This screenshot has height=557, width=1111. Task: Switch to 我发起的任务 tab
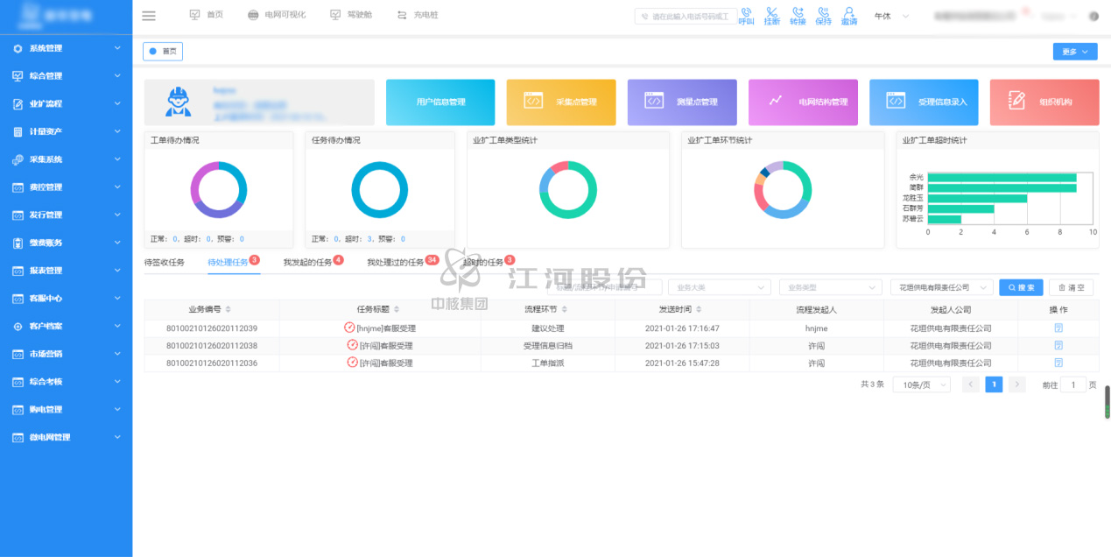[307, 263]
